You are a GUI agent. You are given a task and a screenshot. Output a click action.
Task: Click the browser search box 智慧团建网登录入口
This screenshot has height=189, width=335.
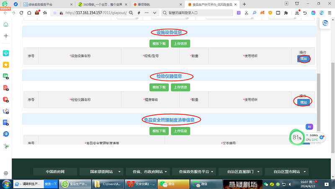pyautogui.click(x=197, y=13)
